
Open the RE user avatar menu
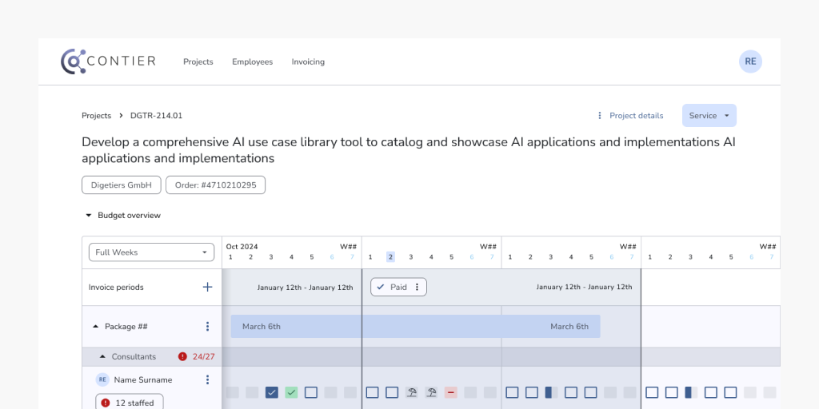(x=750, y=62)
